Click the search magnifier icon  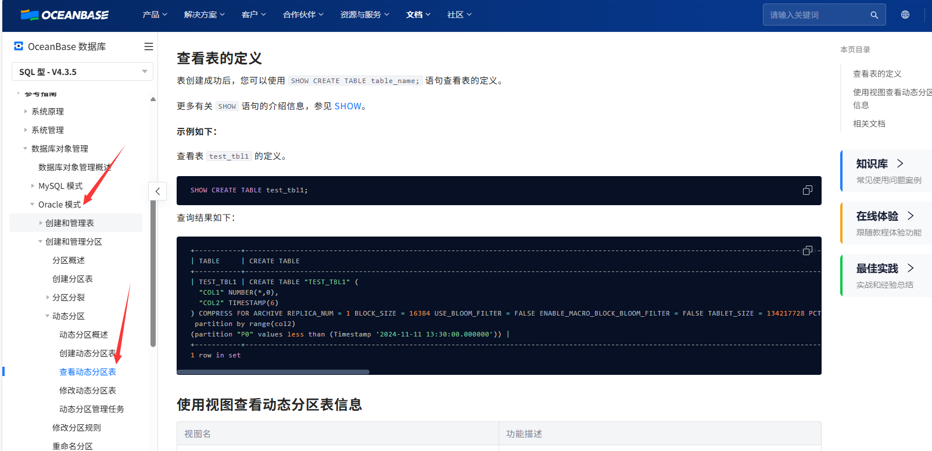tap(874, 15)
